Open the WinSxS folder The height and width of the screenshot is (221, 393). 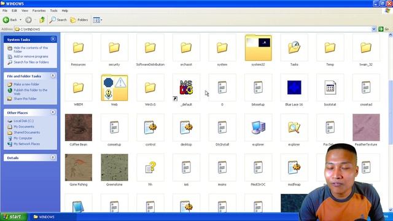tap(150, 87)
